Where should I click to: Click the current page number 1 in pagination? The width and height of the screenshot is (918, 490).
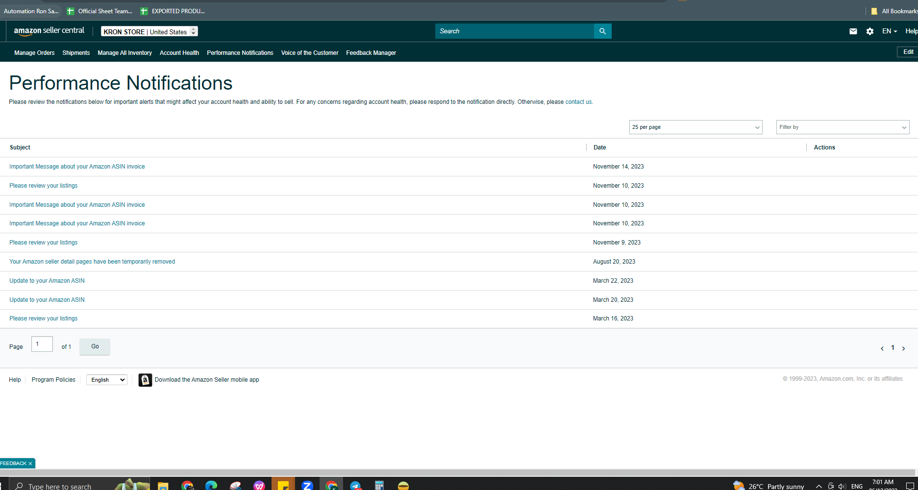[x=893, y=348]
